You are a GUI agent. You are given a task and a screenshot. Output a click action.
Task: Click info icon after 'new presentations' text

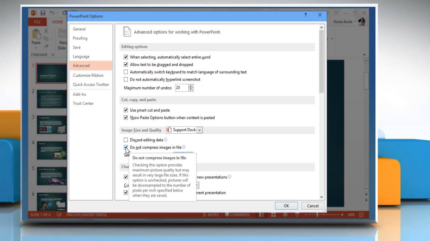click(229, 177)
